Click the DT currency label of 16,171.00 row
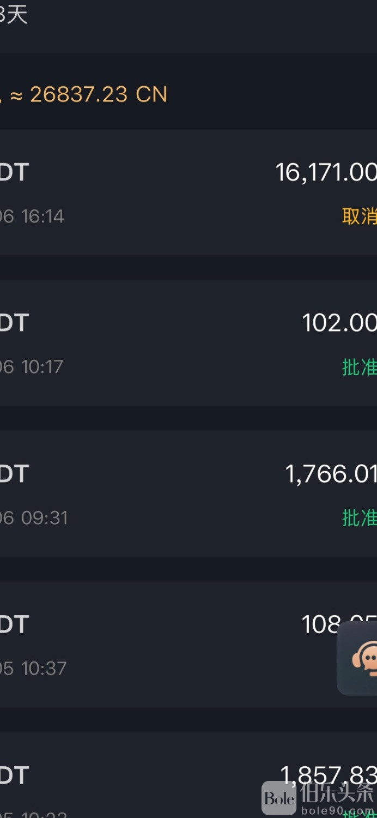This screenshot has width=377, height=818. pyautogui.click(x=14, y=172)
